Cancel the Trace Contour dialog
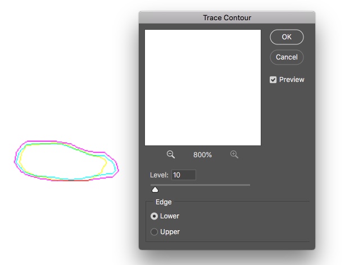 (287, 57)
